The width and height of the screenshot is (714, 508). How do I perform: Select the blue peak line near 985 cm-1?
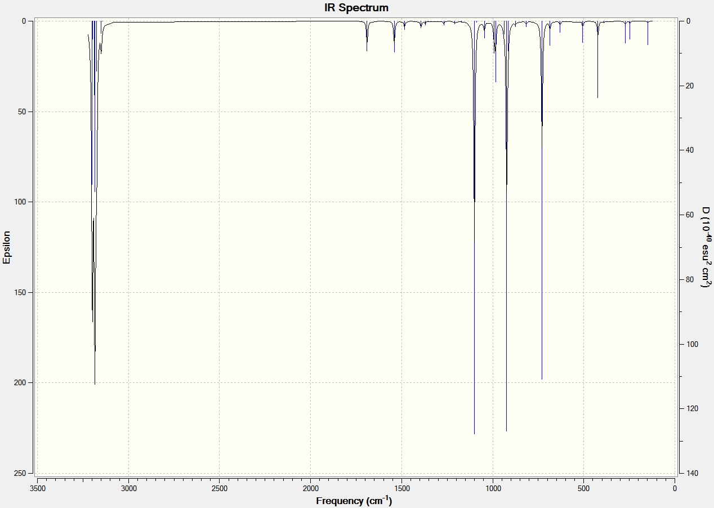[496, 52]
